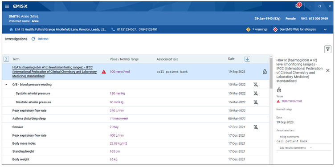Click the phone icon beside contact numbers
This screenshot has height=167, width=335.
[113, 29]
